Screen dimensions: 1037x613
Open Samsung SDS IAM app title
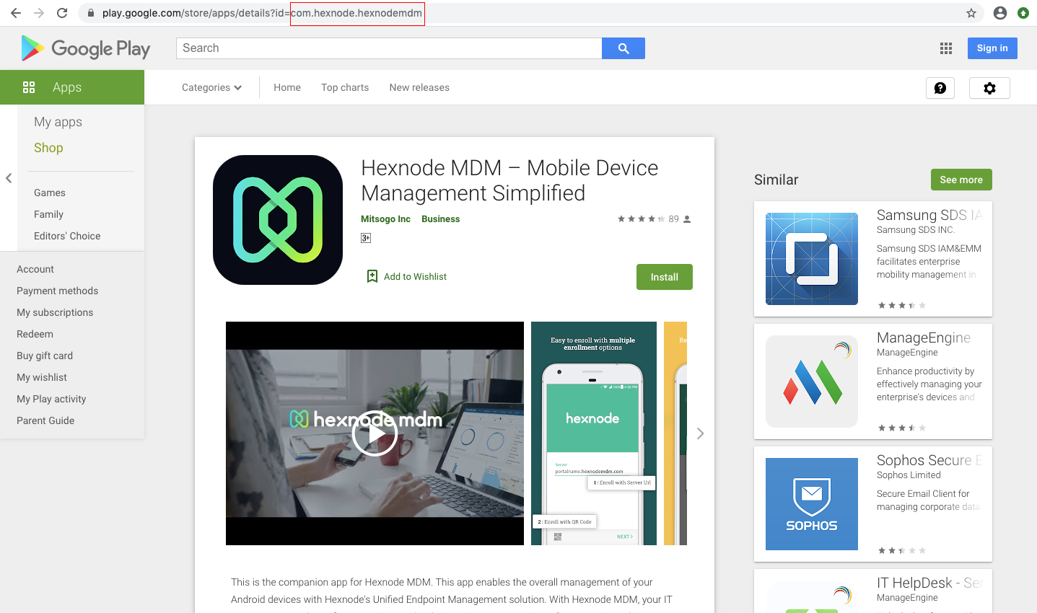pos(929,215)
